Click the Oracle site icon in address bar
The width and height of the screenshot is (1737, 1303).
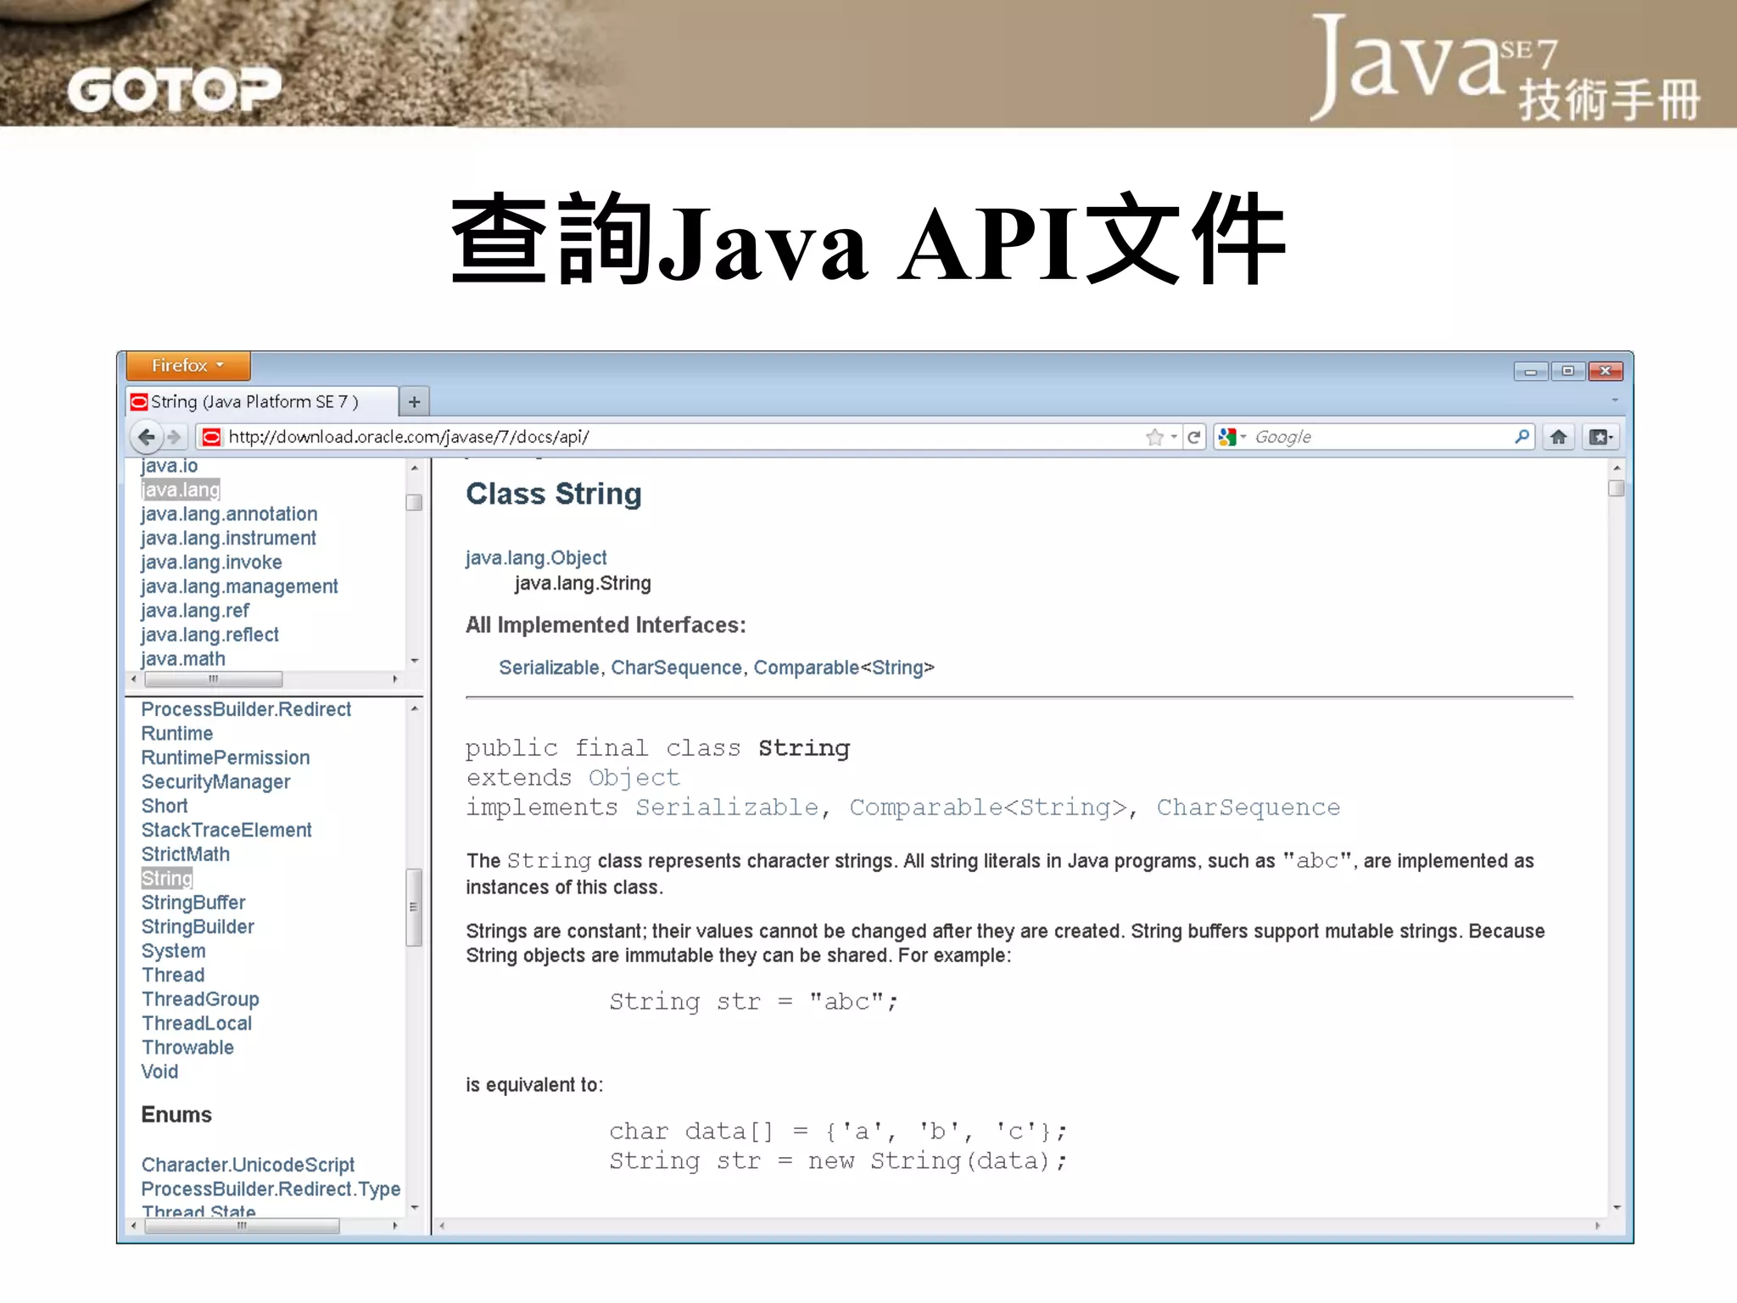[x=212, y=437]
